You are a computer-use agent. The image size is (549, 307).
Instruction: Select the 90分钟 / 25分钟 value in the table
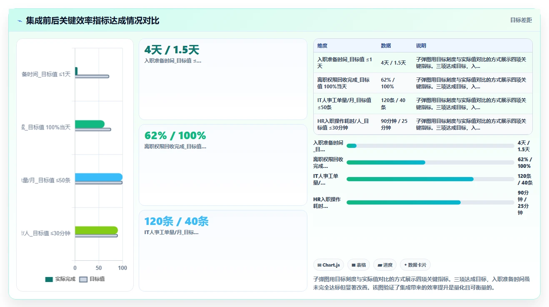pyautogui.click(x=394, y=124)
